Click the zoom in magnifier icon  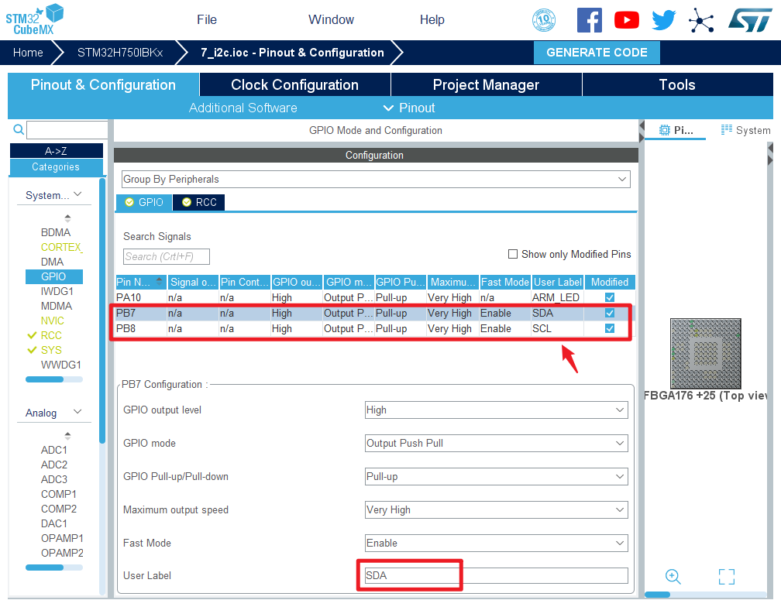point(673,577)
